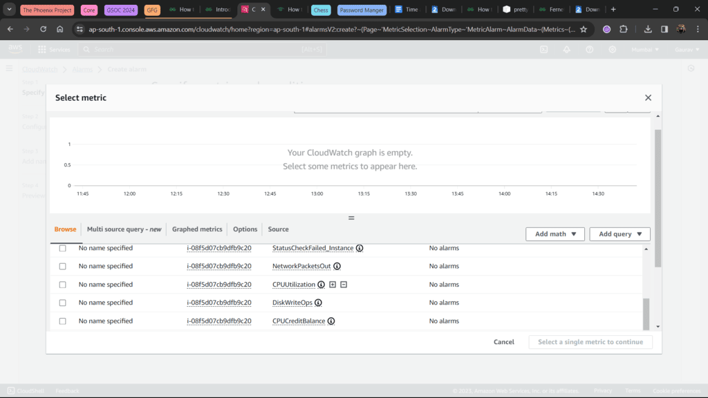This screenshot has height=398, width=708.
Task: Tick the DiskWriteOps row checkbox
Action: (63, 303)
